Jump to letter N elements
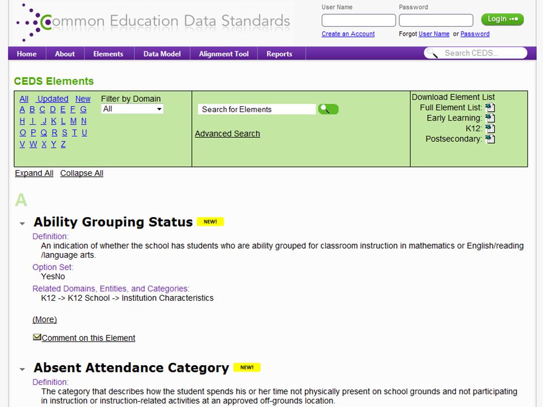 click(x=84, y=121)
